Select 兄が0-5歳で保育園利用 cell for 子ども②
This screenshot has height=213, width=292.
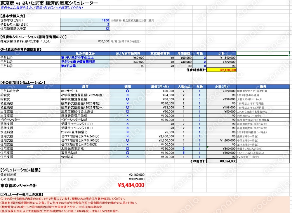pos(85,62)
